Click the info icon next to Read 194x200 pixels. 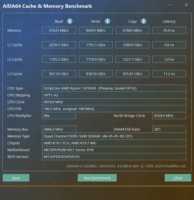(70, 21)
